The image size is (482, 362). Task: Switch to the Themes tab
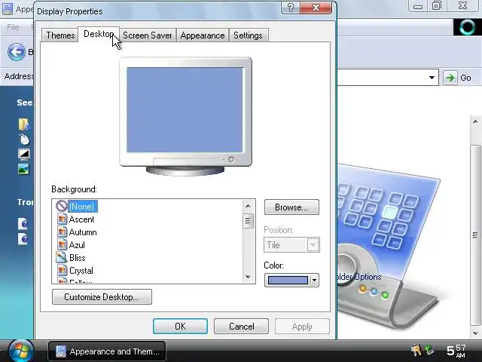pos(60,35)
